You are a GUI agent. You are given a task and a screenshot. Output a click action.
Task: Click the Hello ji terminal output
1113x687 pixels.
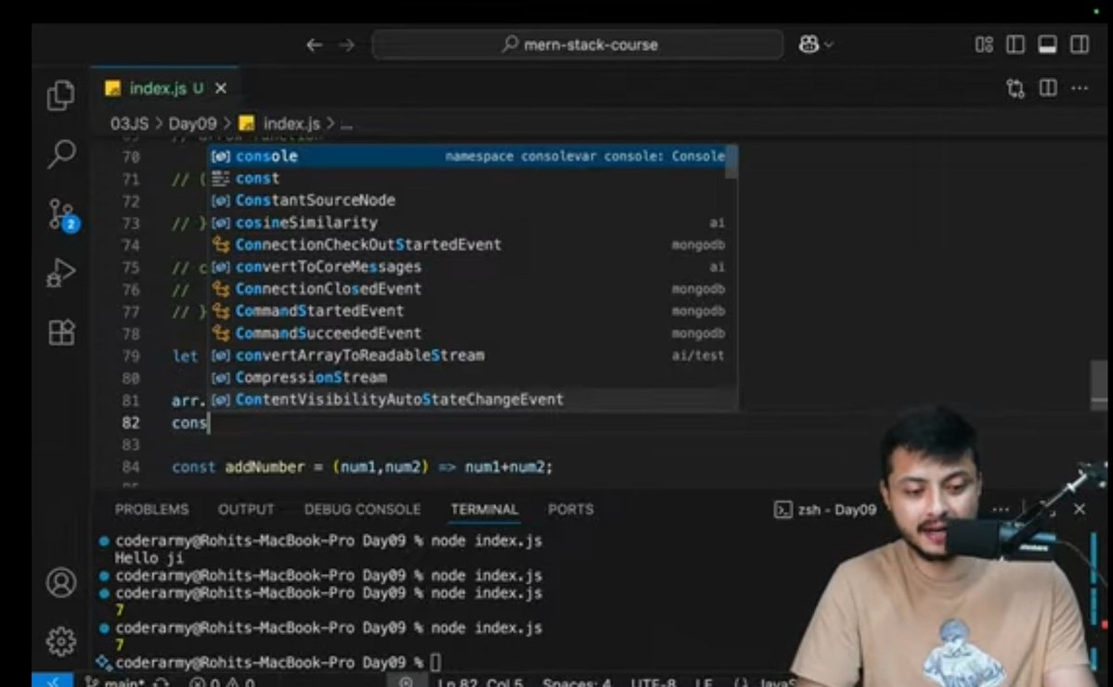coord(149,558)
